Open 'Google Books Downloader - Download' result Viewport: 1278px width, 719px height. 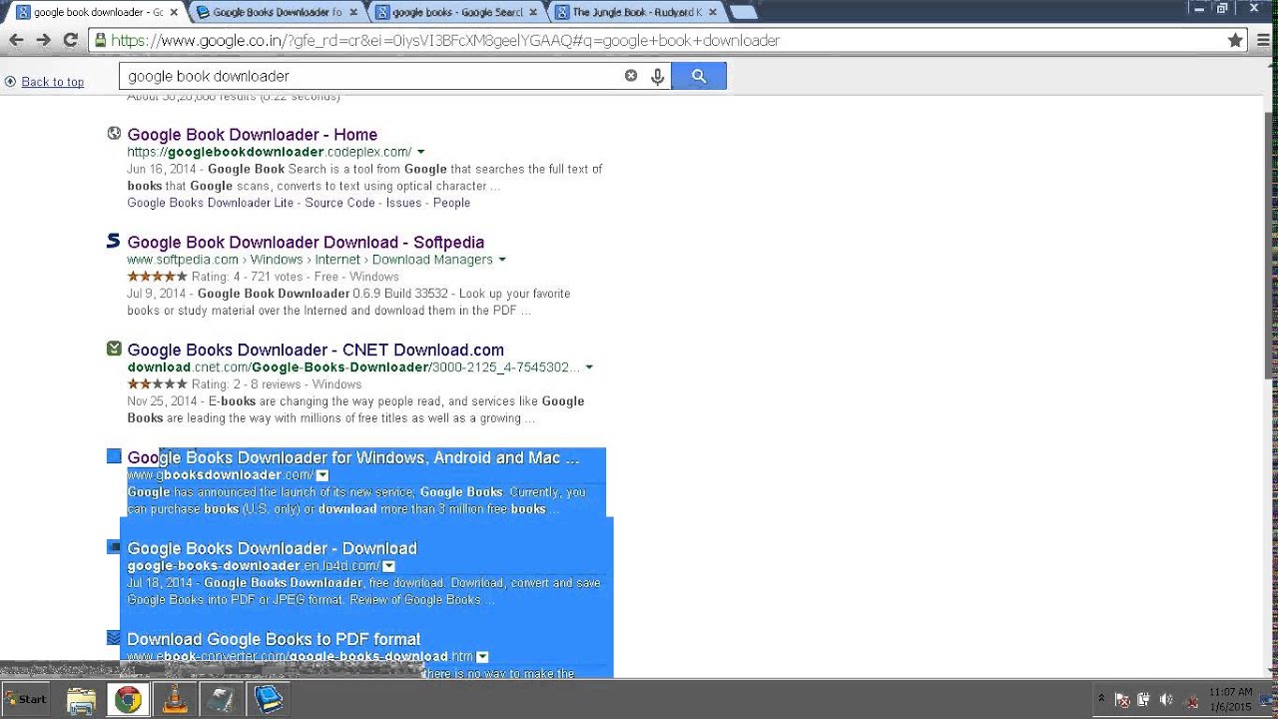click(272, 548)
